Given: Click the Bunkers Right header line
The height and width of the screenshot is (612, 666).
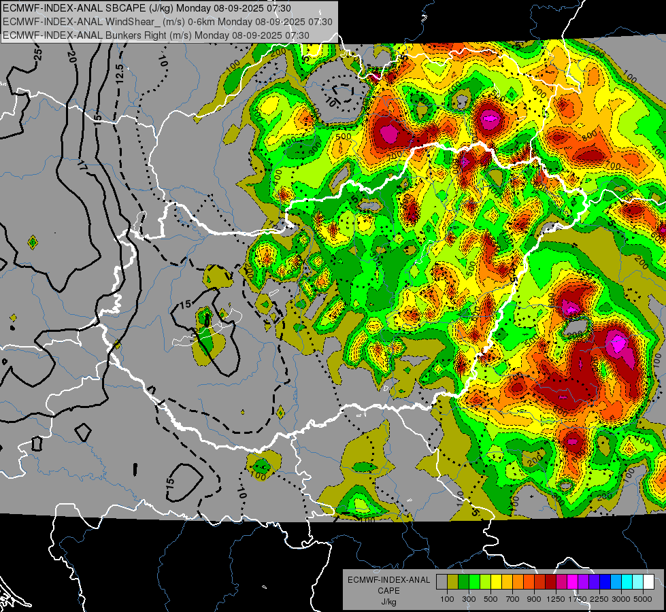Looking at the screenshot, I should tap(156, 35).
